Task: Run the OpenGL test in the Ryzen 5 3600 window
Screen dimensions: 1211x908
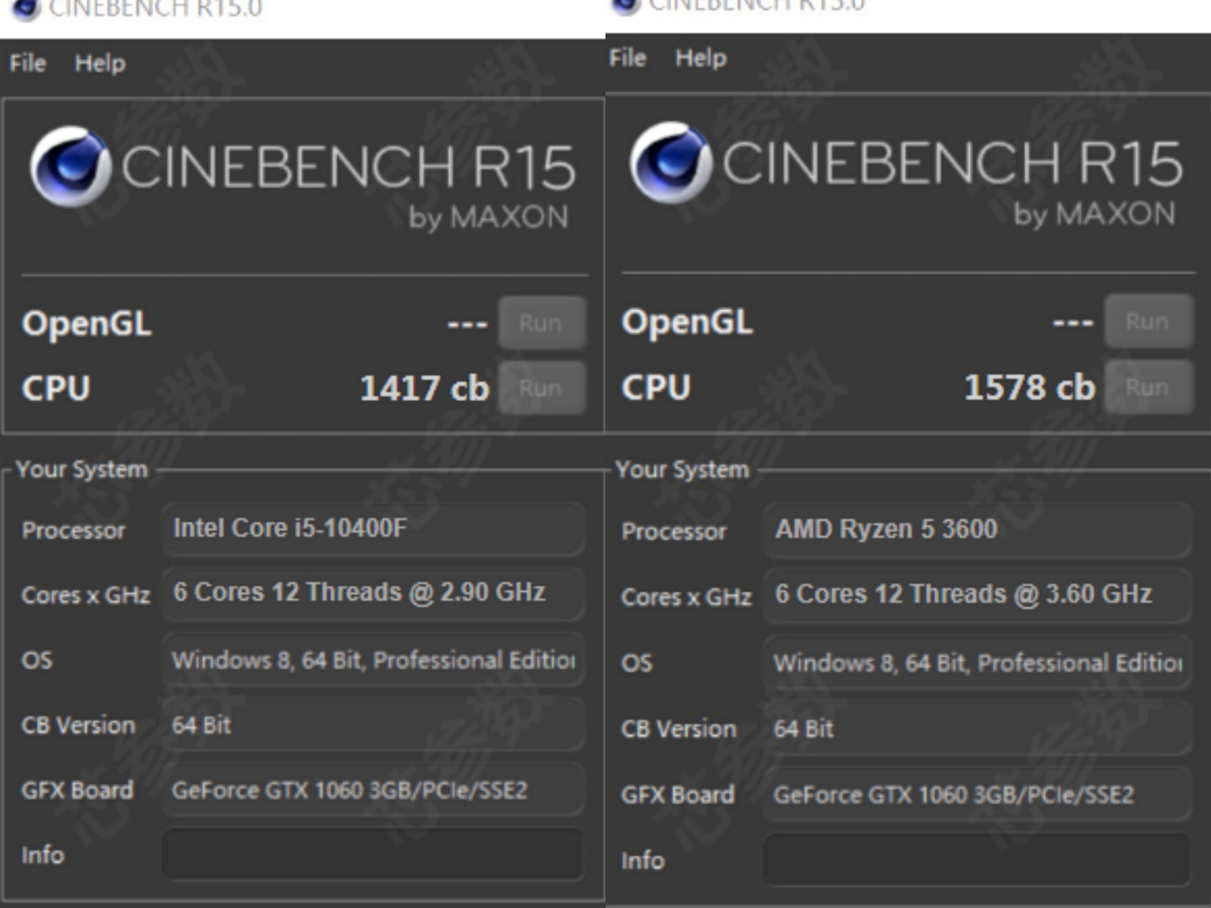Action: [1148, 321]
